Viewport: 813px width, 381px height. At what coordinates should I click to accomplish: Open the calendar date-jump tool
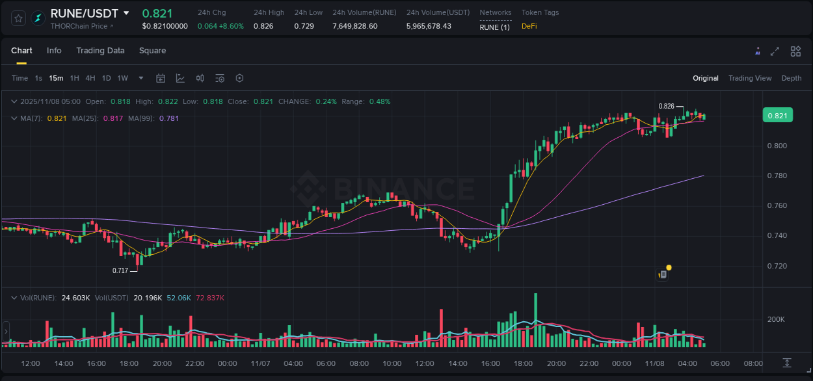(x=161, y=78)
